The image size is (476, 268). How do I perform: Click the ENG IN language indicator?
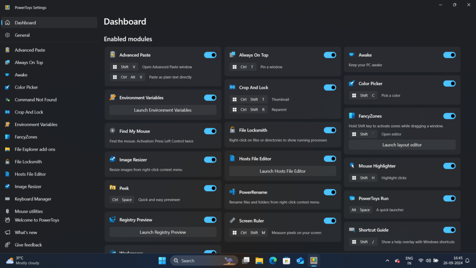pyautogui.click(x=409, y=261)
